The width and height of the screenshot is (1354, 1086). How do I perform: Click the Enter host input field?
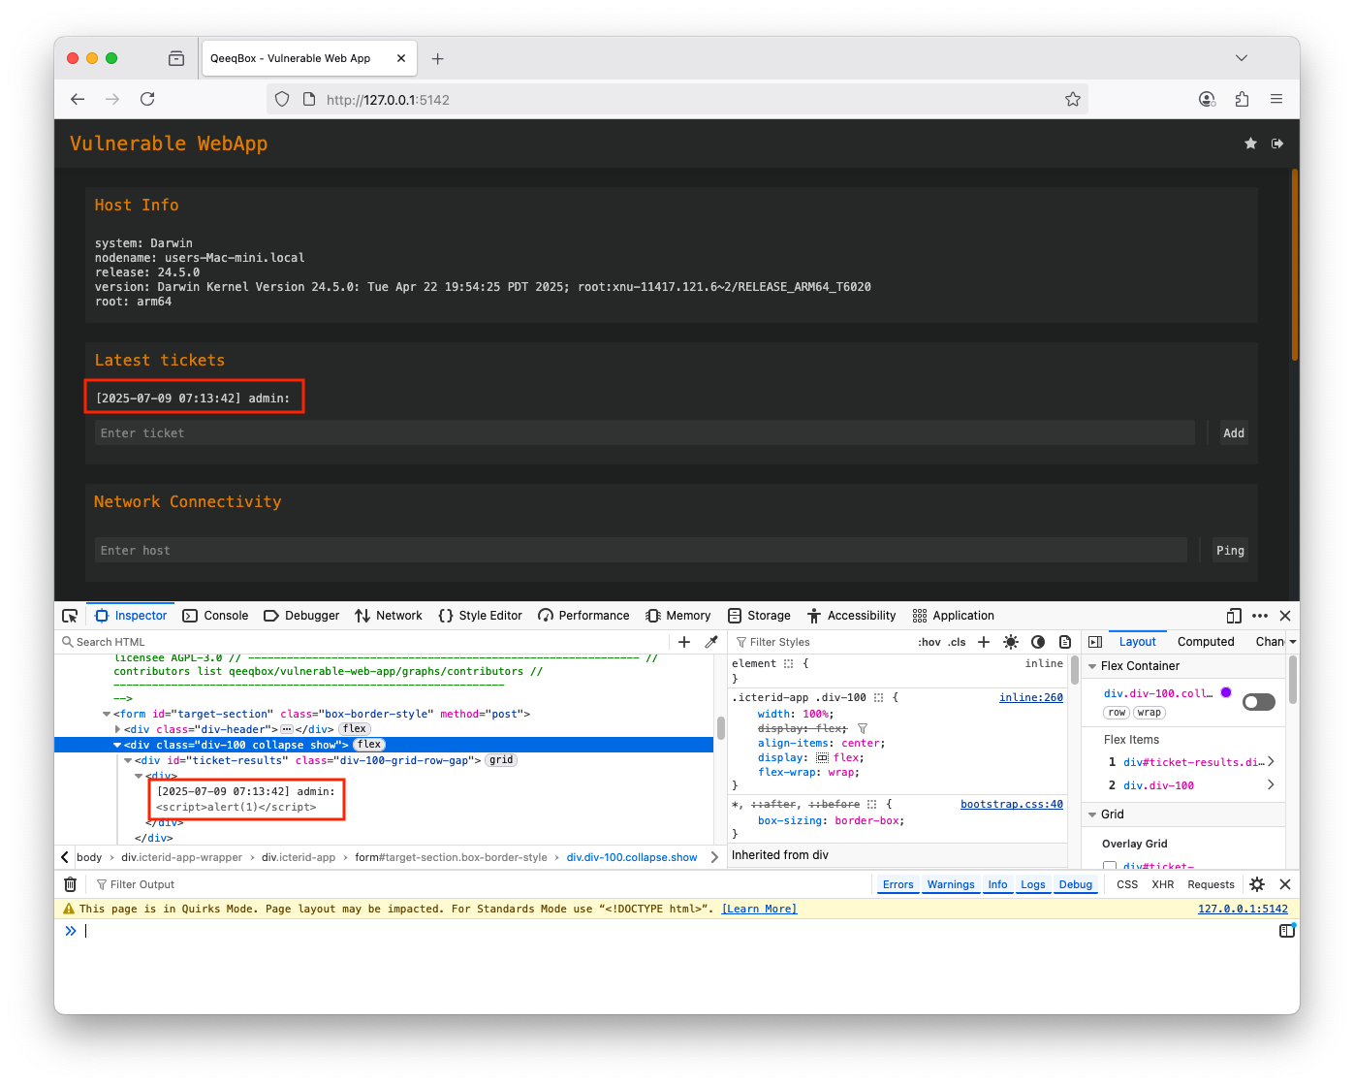click(641, 551)
